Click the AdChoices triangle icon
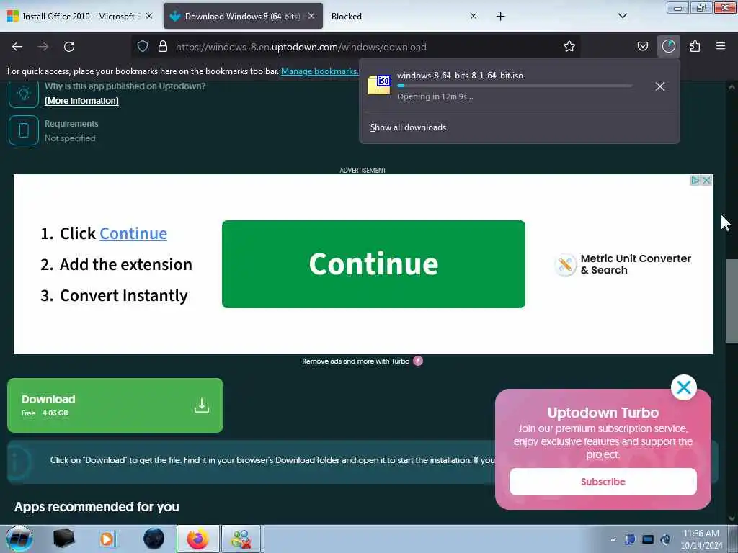Viewport: 738px width, 553px height. coord(695,180)
